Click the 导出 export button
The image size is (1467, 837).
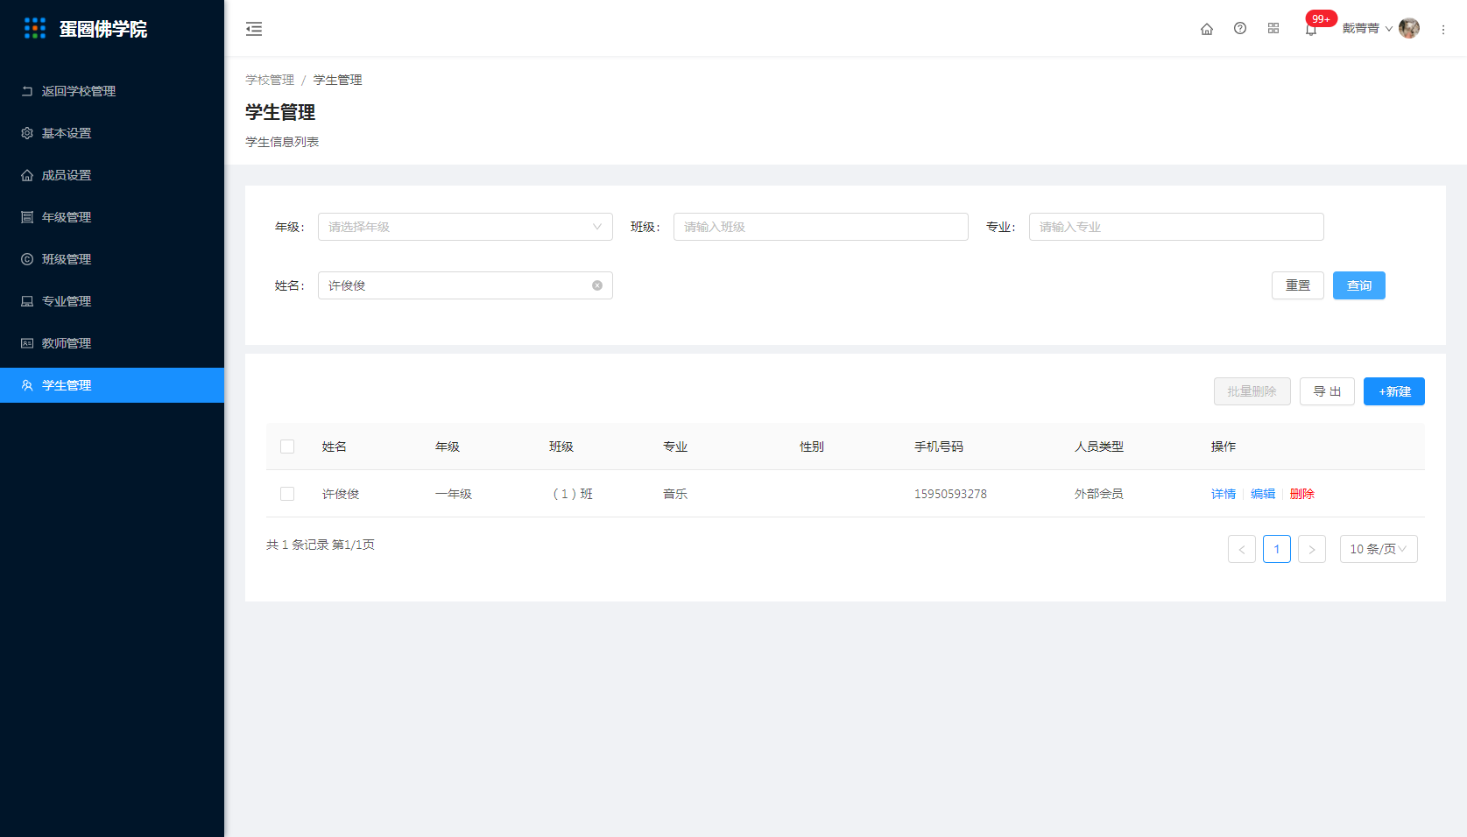[x=1327, y=391]
